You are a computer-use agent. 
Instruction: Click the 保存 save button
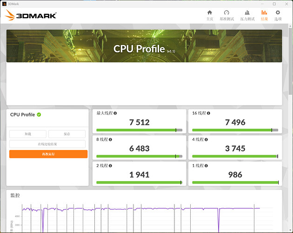[x=67, y=134]
